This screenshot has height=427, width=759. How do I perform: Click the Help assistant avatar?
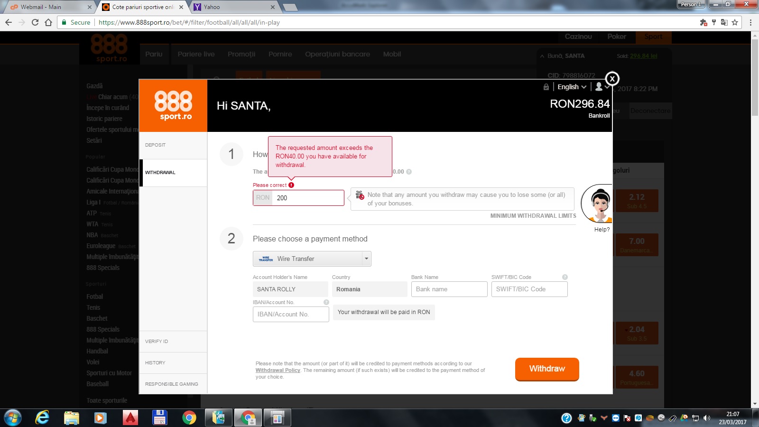click(x=597, y=204)
